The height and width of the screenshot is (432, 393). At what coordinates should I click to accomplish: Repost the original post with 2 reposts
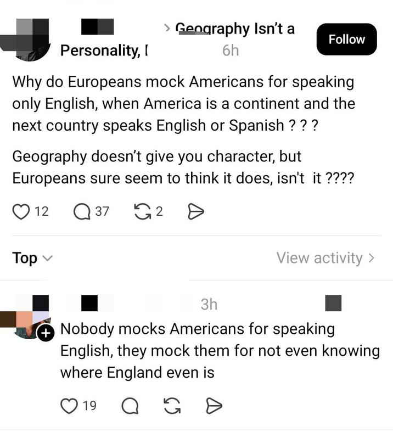[x=142, y=212]
